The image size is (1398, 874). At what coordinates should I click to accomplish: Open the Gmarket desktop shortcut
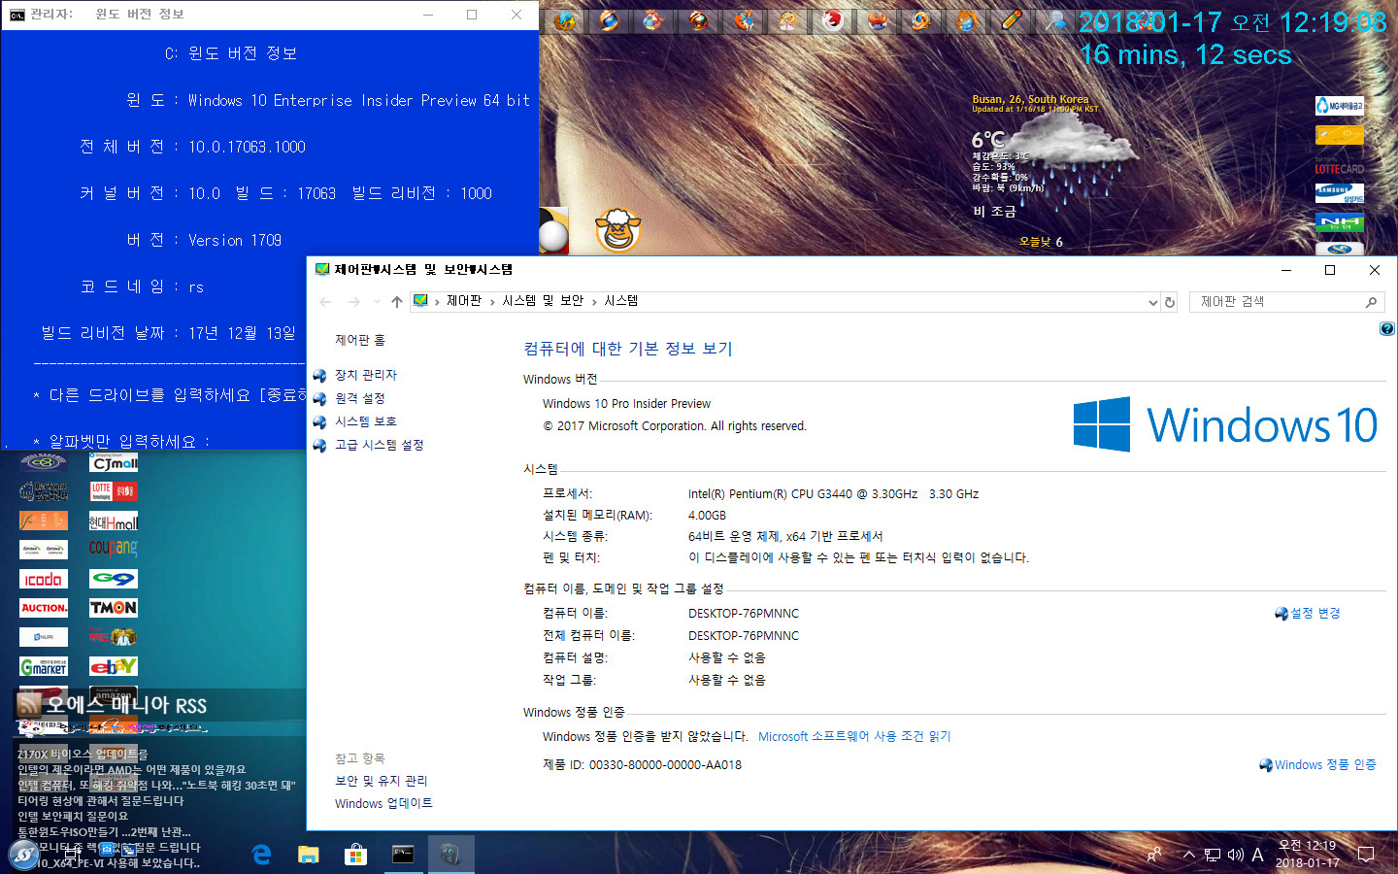(44, 667)
